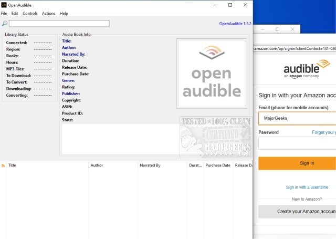Sort by the Purchase Date column header
Screen dimensions: 336x239
coord(218,165)
